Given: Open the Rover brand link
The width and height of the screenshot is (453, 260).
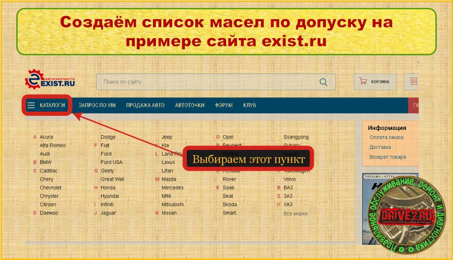Looking at the screenshot, I should tap(229, 179).
